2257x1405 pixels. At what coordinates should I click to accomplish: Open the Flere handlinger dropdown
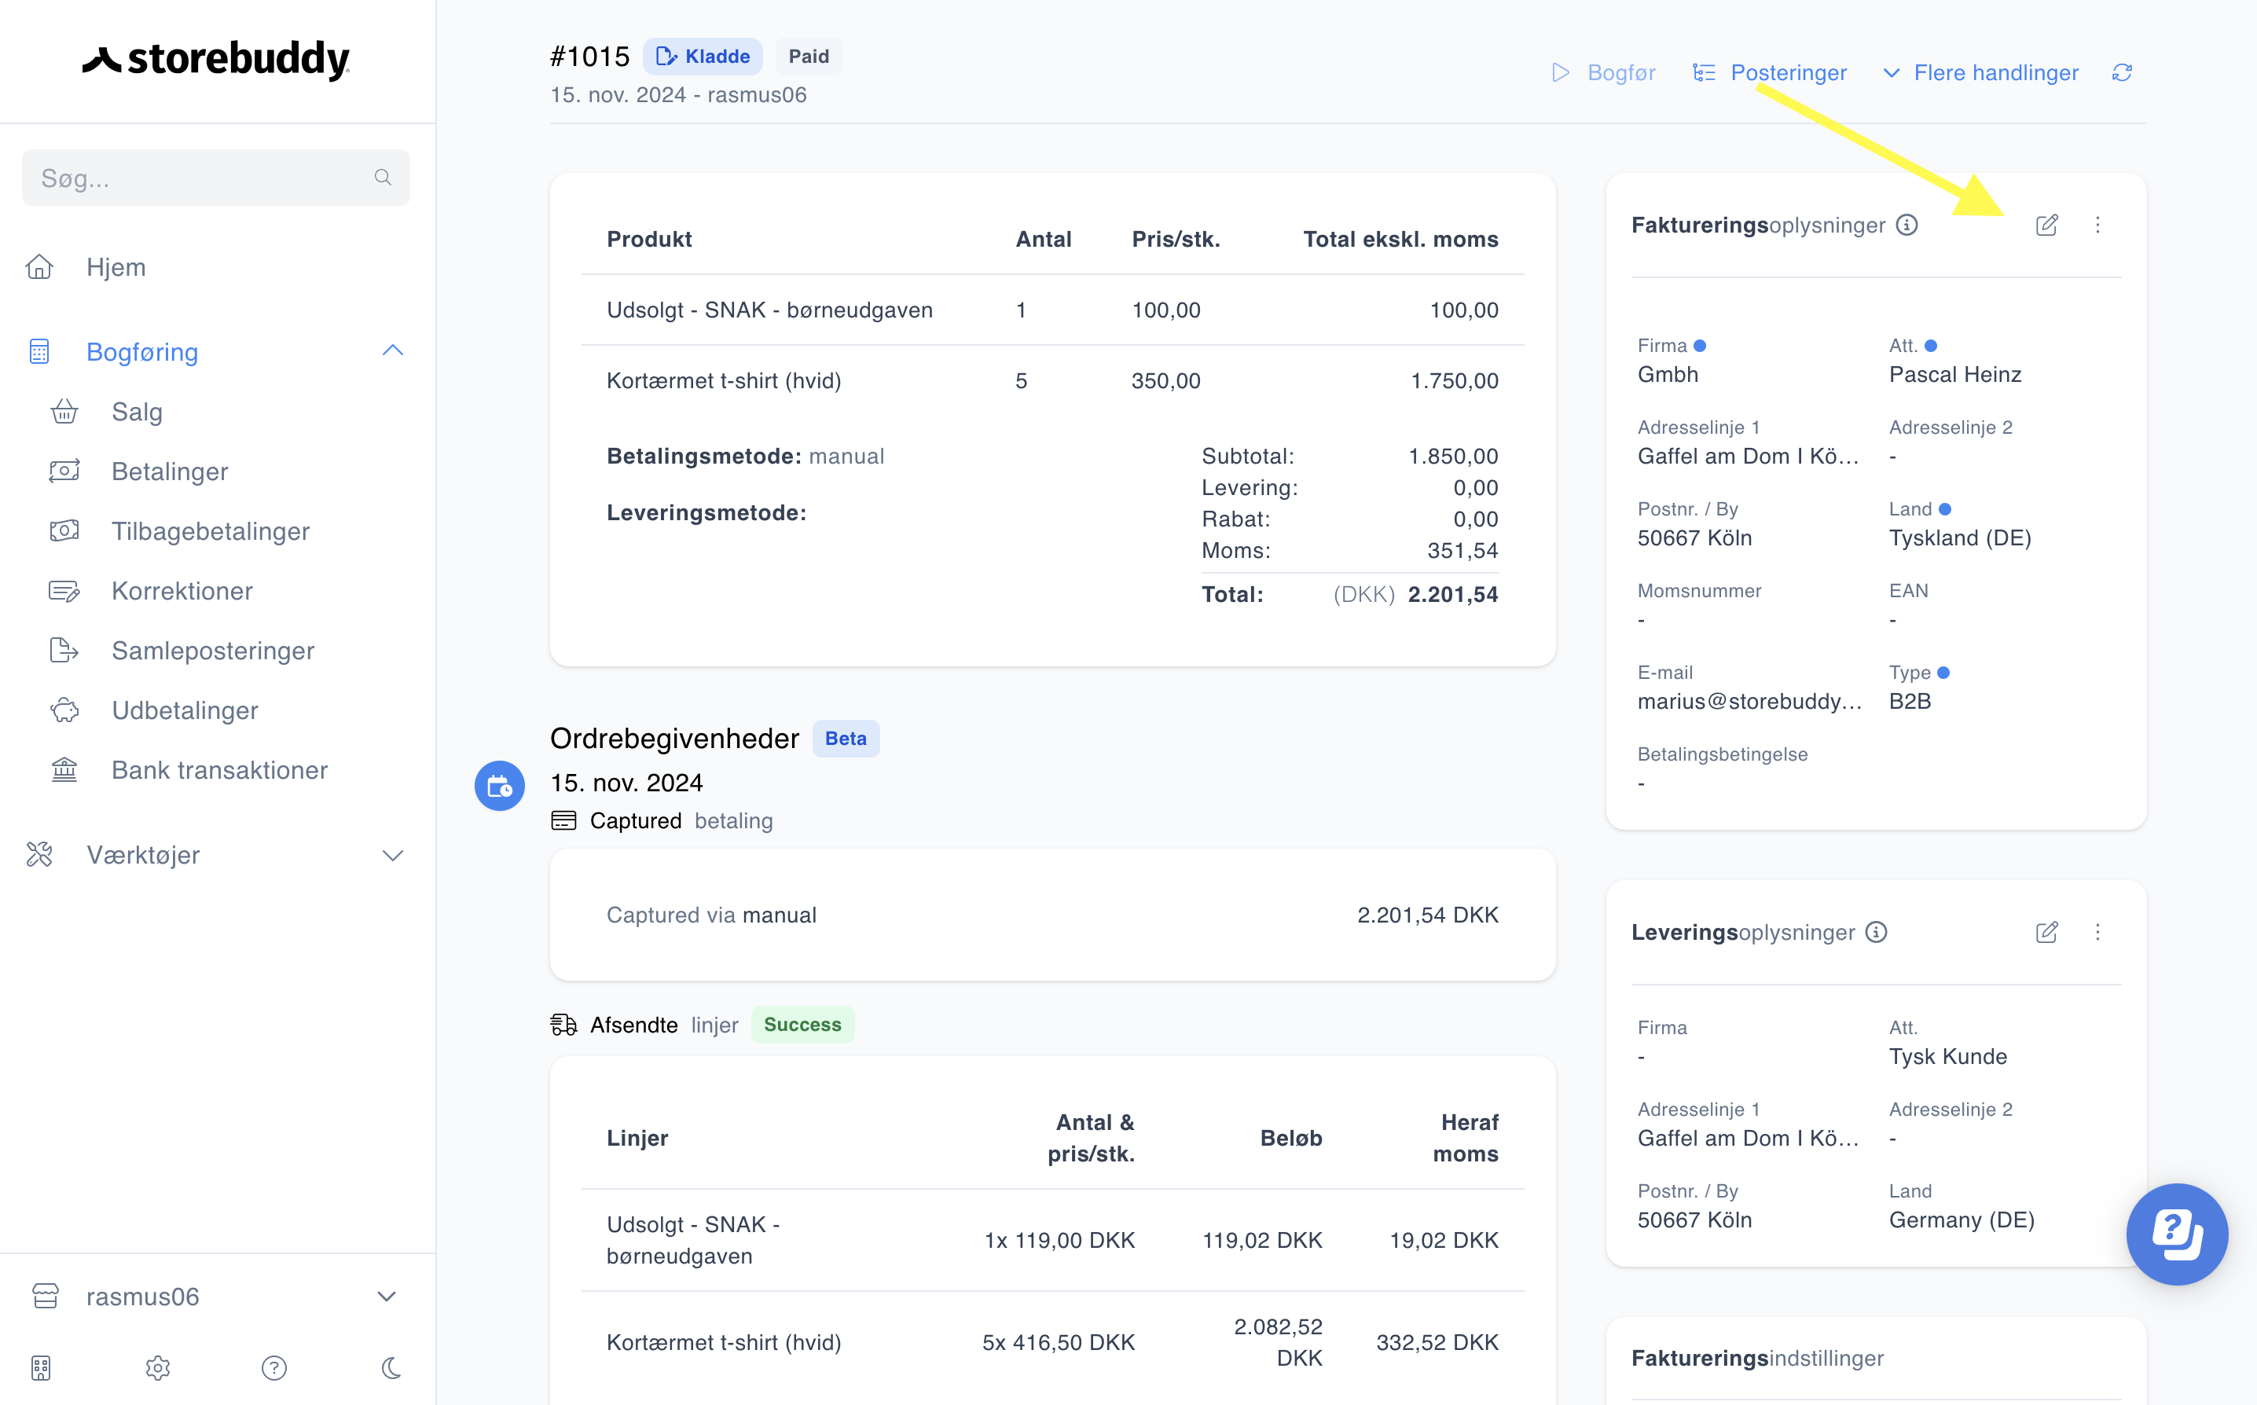1980,72
